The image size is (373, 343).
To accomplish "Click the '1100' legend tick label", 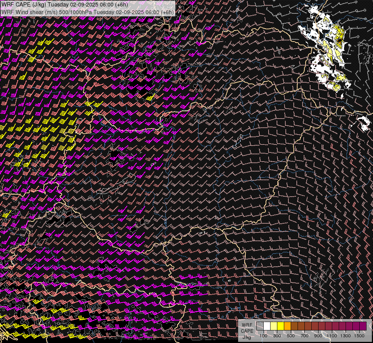I will click(332, 336).
